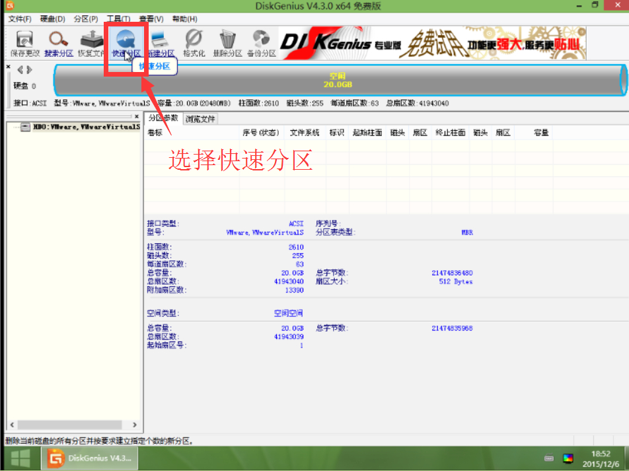Click the 标识 column header
This screenshot has height=471, width=629.
pos(337,132)
